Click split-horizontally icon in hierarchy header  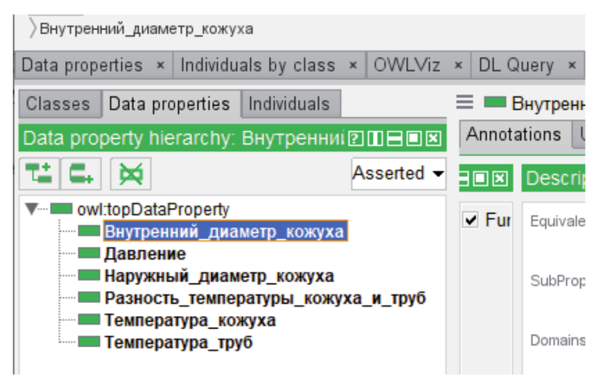pyautogui.click(x=394, y=138)
